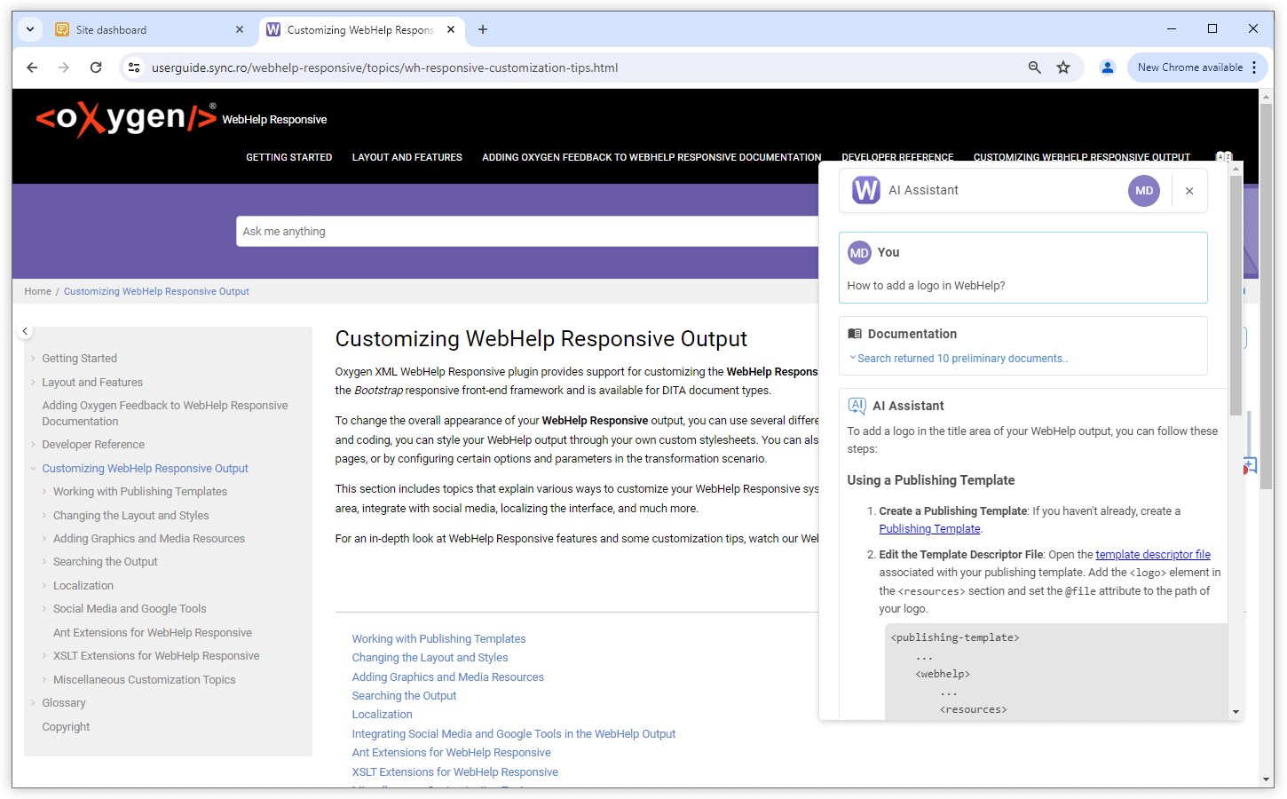Expand Miscellaneous Customization Topics node

pos(44,680)
